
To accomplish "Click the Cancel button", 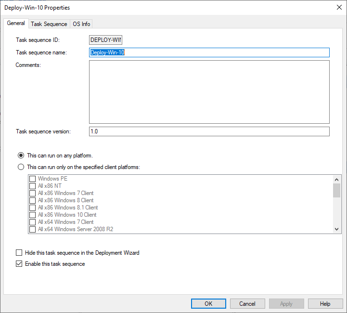I will [x=247, y=304].
